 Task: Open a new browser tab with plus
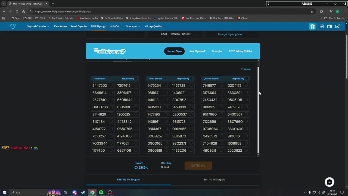point(53,4)
